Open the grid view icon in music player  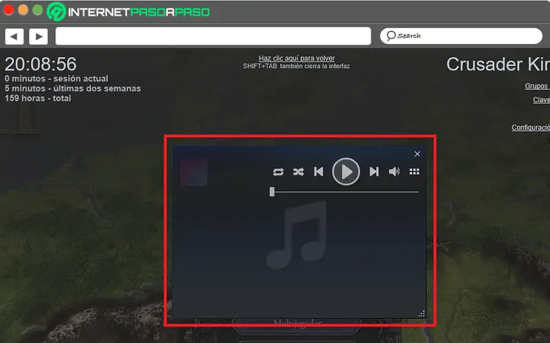[415, 171]
